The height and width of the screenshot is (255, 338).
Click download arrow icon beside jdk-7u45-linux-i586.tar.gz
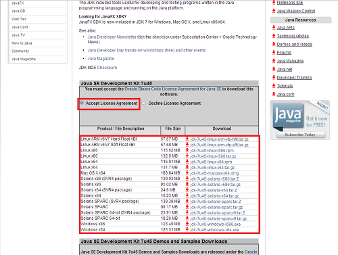pos(187,156)
